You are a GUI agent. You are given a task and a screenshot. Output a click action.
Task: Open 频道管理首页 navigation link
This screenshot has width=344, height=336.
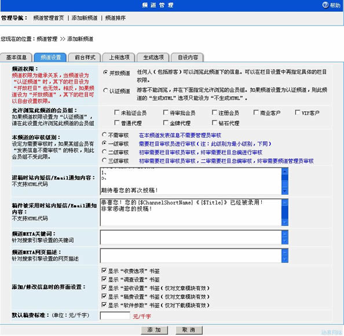click(x=49, y=18)
